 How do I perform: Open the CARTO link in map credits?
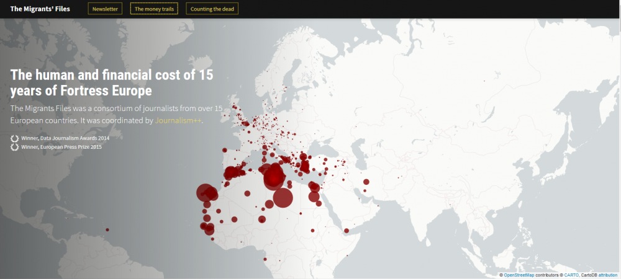(571, 275)
